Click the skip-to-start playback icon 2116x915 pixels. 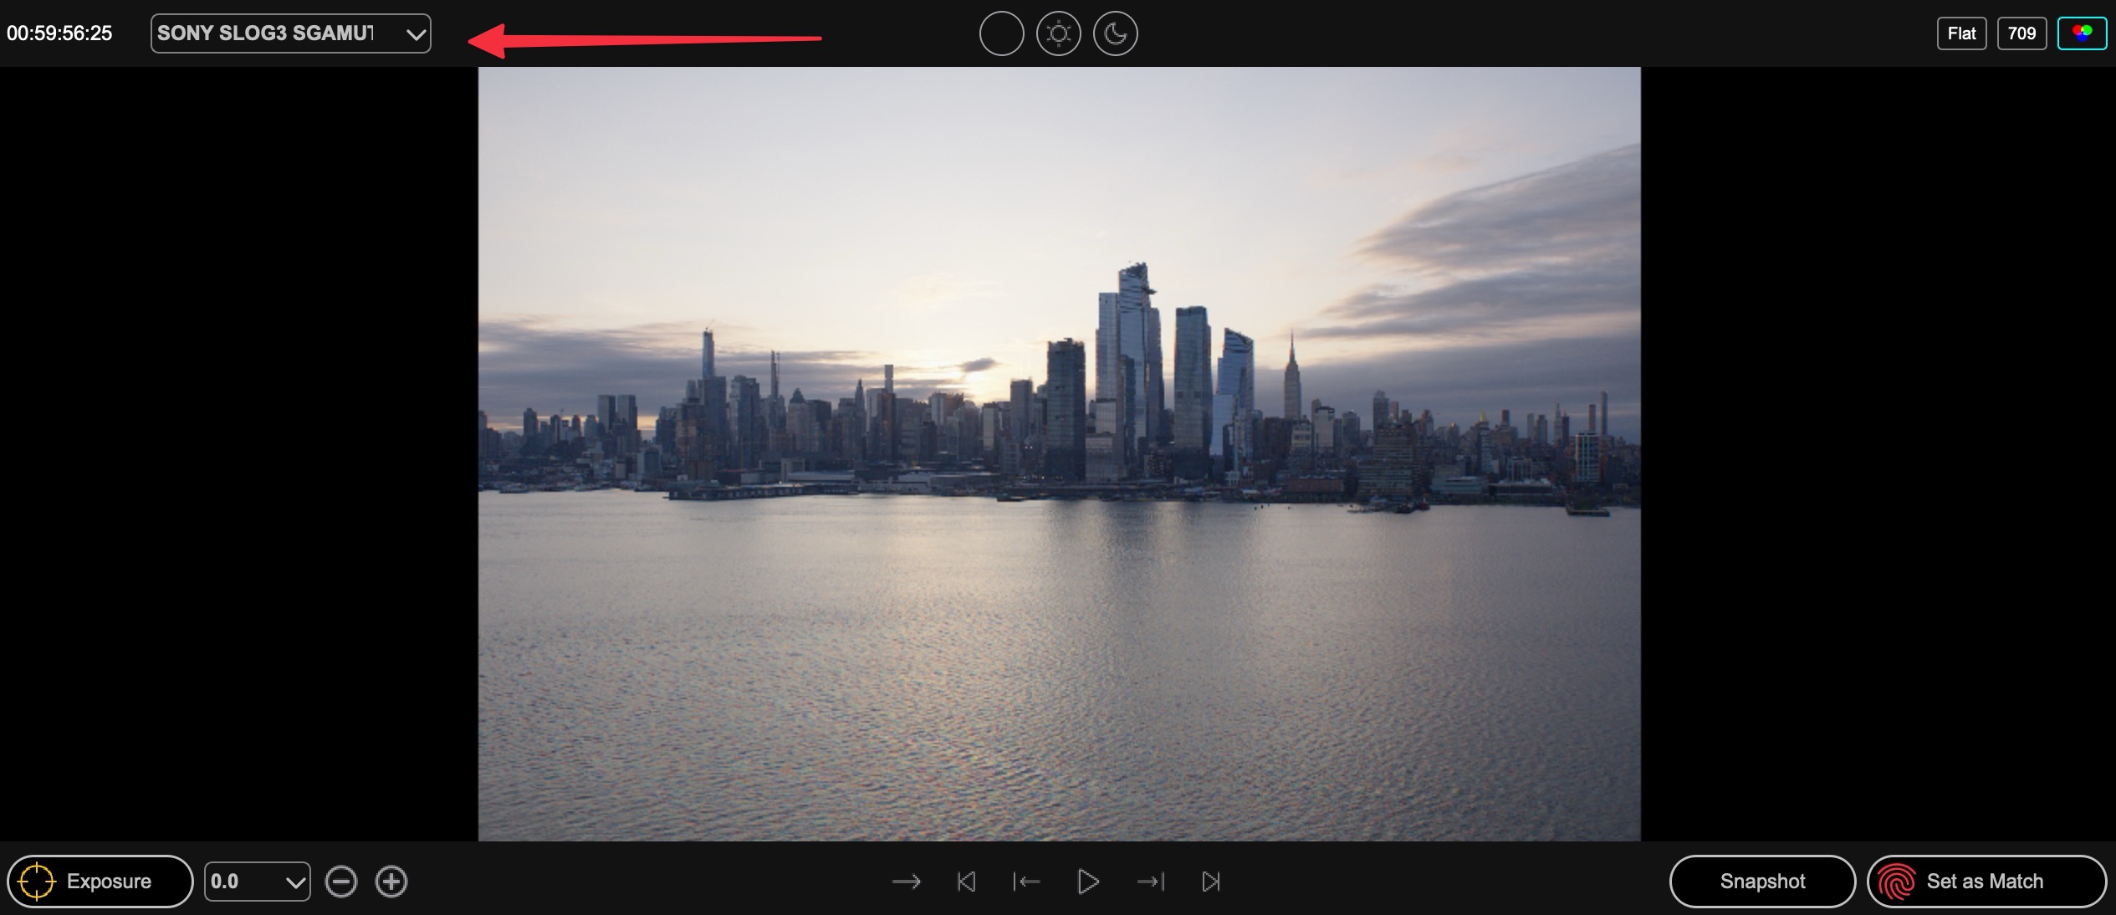pos(967,881)
